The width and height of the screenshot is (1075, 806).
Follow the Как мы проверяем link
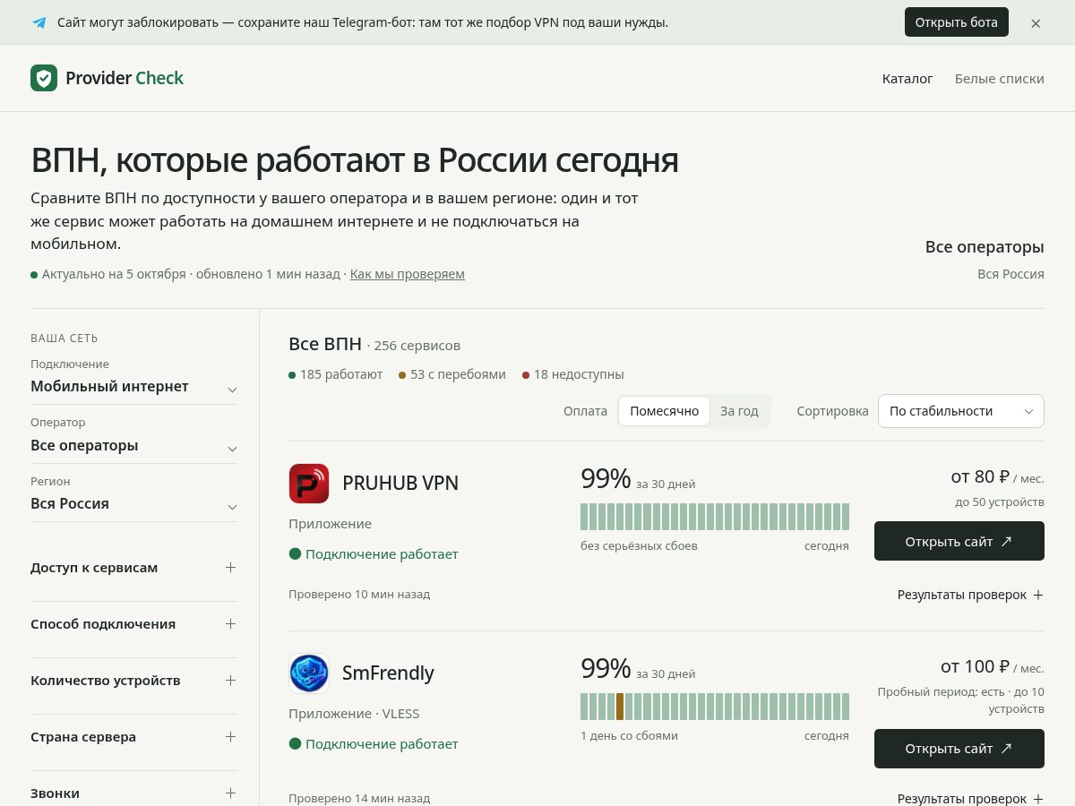[408, 274]
